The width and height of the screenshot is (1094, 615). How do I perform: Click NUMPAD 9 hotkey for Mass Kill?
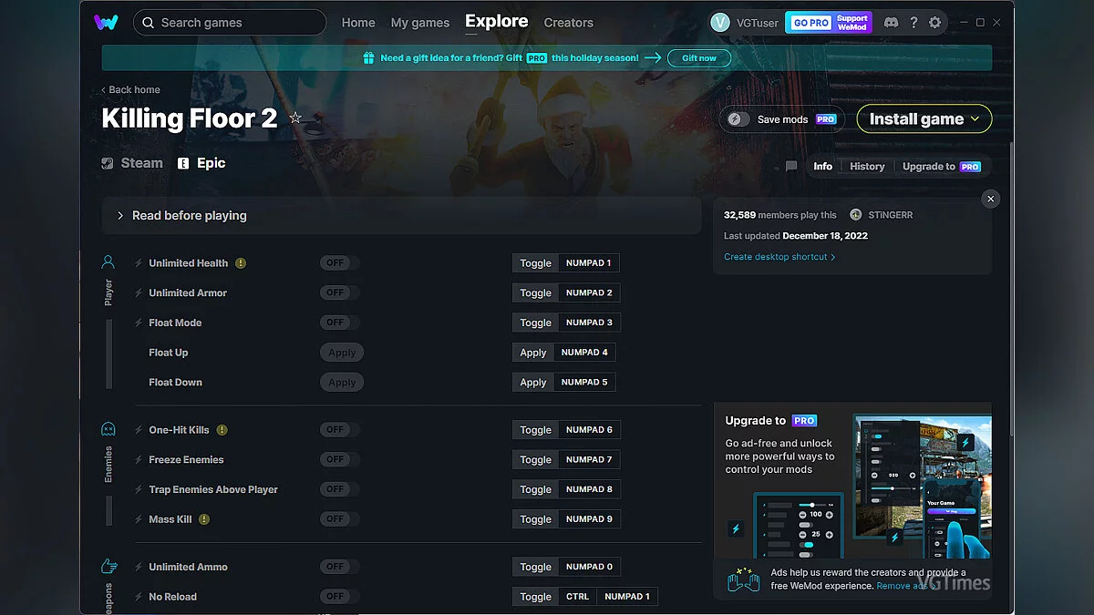(589, 519)
